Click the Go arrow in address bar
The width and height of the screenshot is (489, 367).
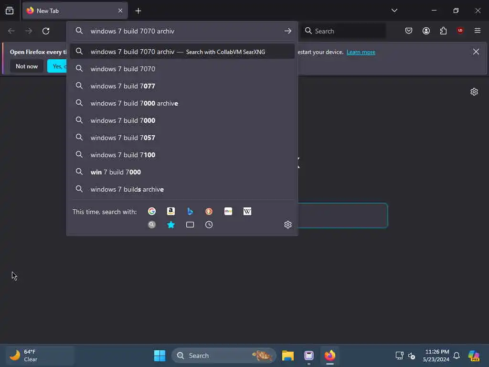[x=288, y=31]
